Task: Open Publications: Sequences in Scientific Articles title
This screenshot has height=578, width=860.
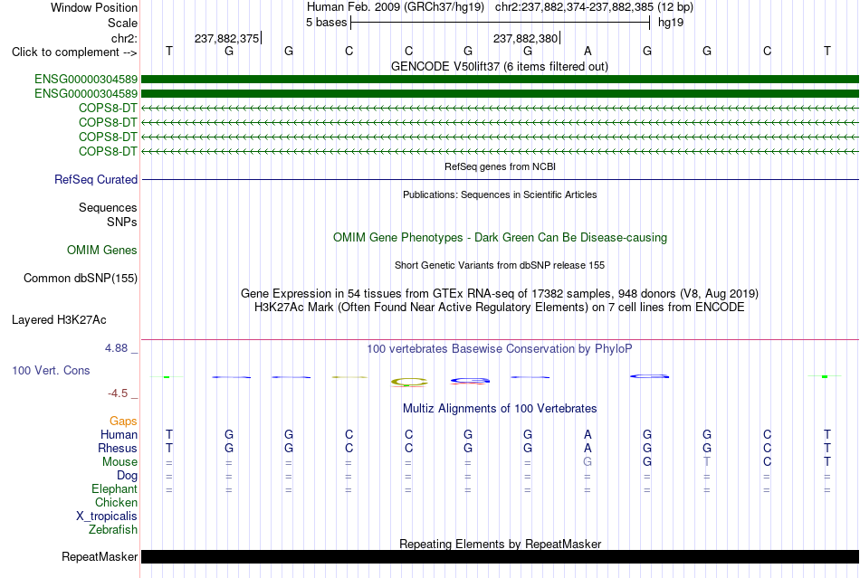Action: pyautogui.click(x=500, y=194)
